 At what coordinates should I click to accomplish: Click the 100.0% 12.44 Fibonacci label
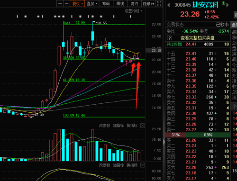[74, 115]
